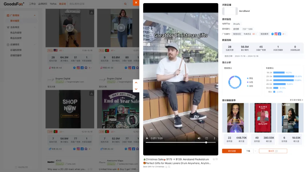Image resolution: width=308 pixels, height=172 pixels.
Task: Expand the media count 4 dropdown
Action: [x=284, y=34]
